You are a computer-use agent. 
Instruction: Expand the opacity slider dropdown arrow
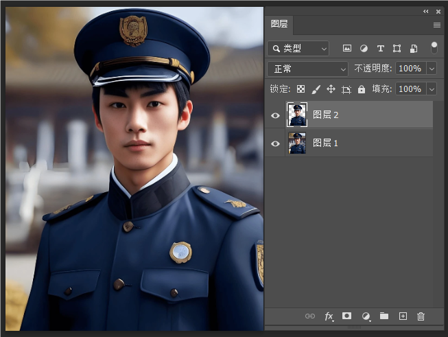[x=432, y=69]
